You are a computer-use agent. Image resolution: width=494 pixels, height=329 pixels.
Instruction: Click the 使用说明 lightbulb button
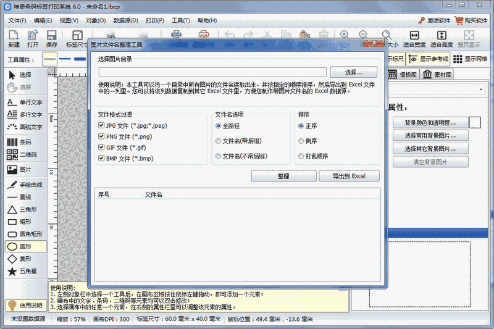[x=26, y=306]
